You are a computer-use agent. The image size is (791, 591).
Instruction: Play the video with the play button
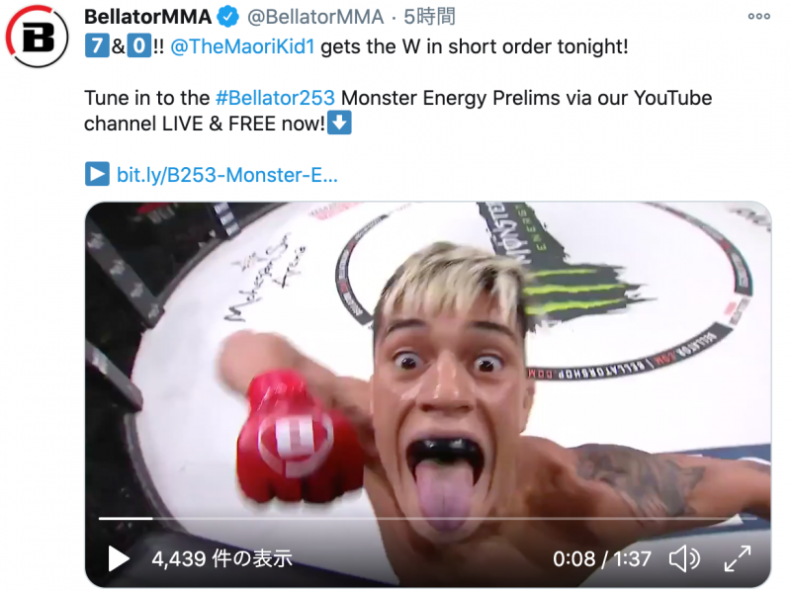pyautogui.click(x=119, y=558)
